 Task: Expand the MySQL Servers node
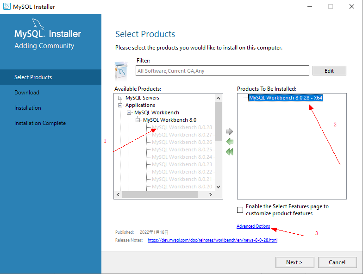[120, 98]
